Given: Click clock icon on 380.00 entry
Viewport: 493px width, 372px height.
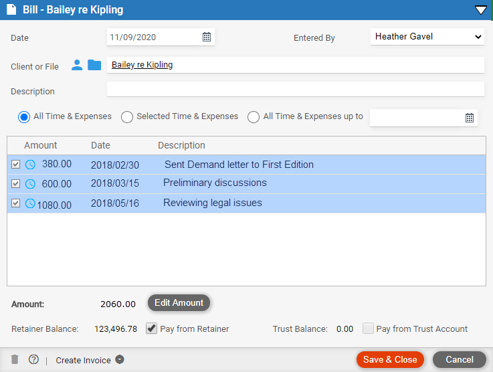Looking at the screenshot, I should [30, 165].
